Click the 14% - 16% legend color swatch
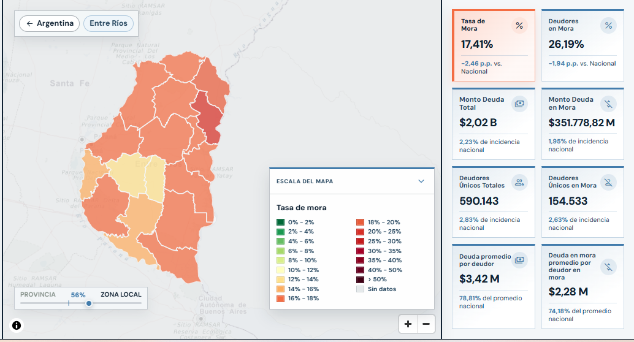 [x=281, y=289]
